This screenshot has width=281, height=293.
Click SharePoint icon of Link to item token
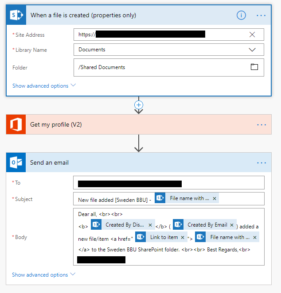tap(140, 237)
